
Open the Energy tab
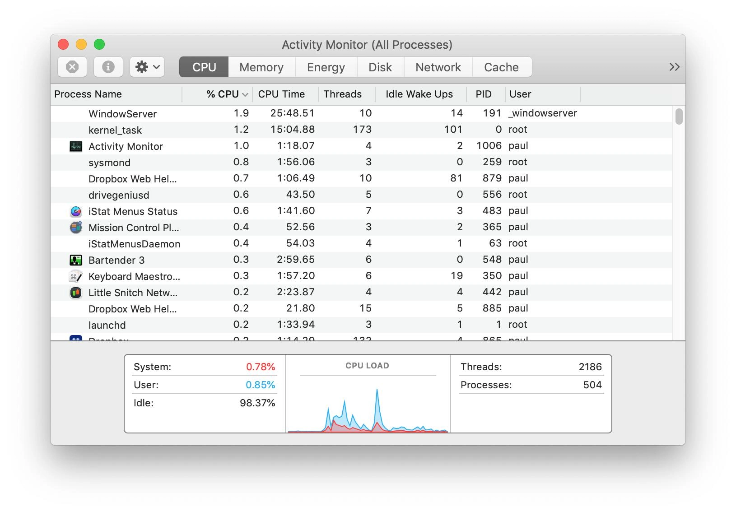(326, 67)
